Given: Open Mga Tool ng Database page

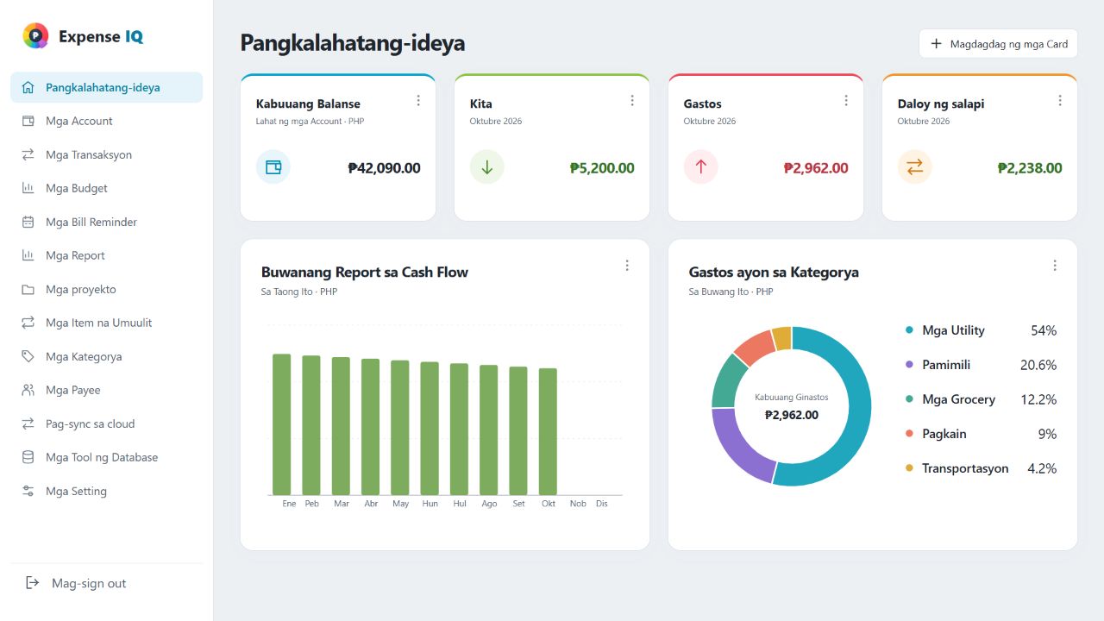Looking at the screenshot, I should click(107, 457).
